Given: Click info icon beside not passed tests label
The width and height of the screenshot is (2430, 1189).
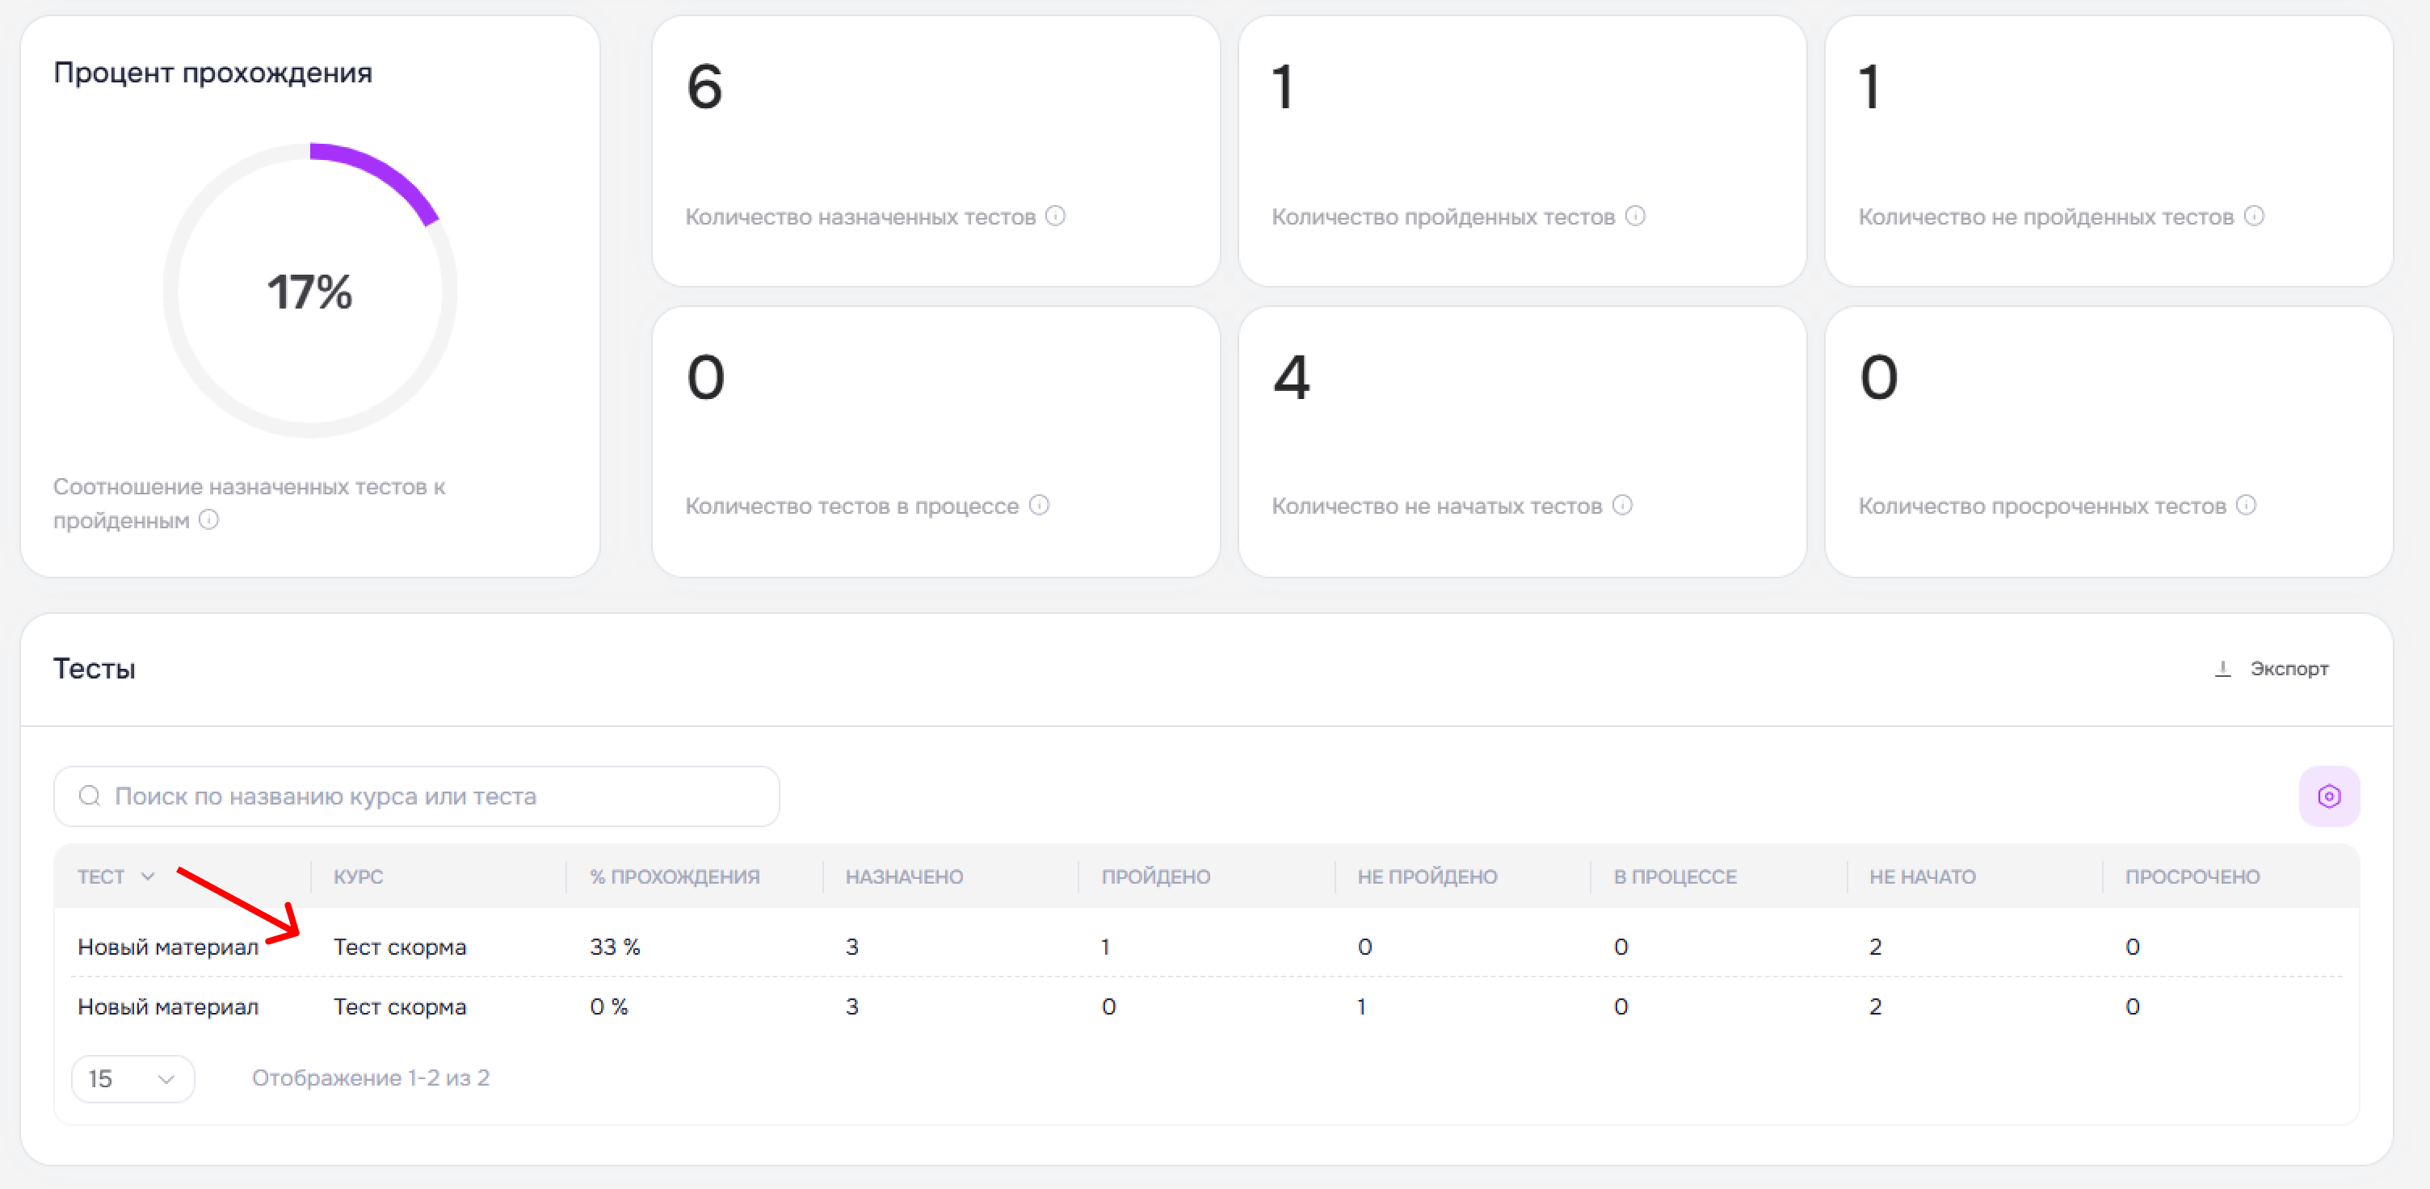Looking at the screenshot, I should click(2254, 216).
